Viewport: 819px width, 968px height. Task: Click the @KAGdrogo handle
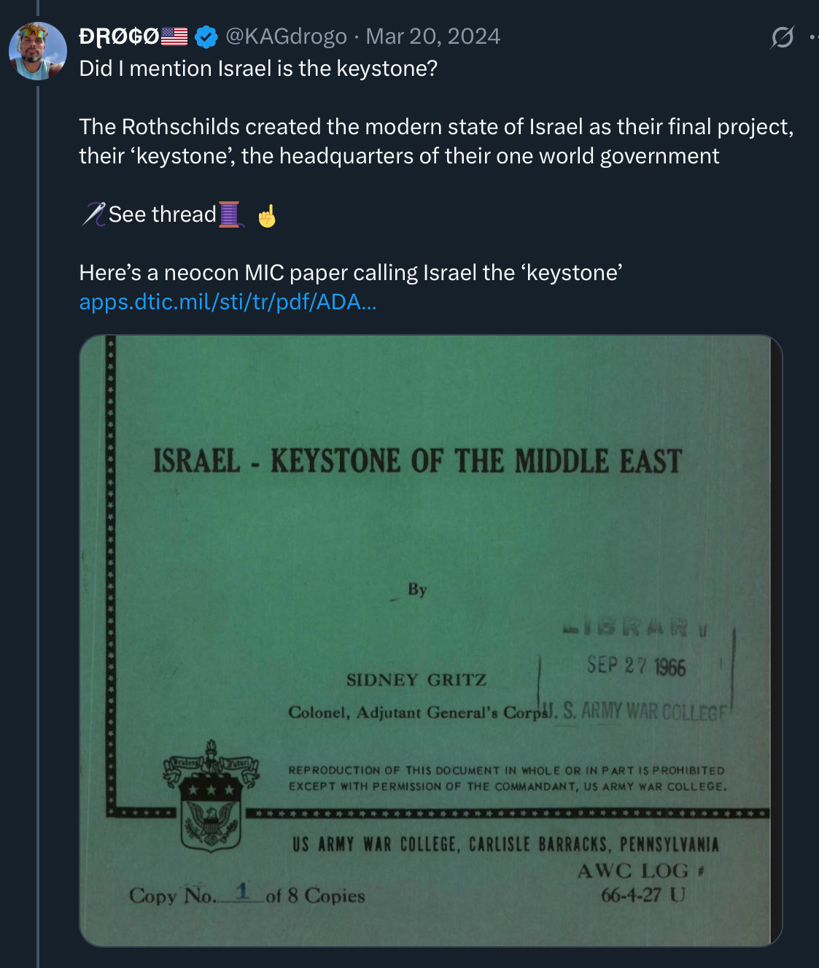(x=286, y=36)
